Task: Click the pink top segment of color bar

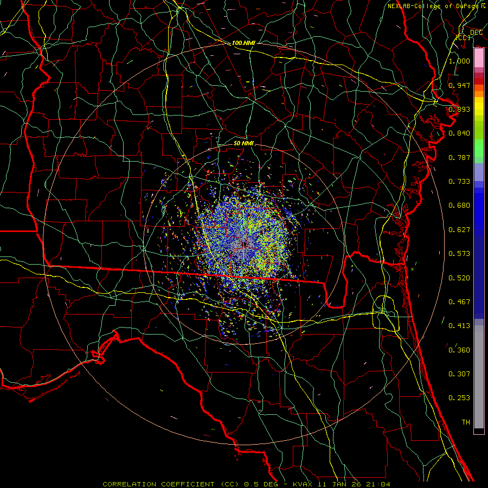Action: pyautogui.click(x=479, y=58)
